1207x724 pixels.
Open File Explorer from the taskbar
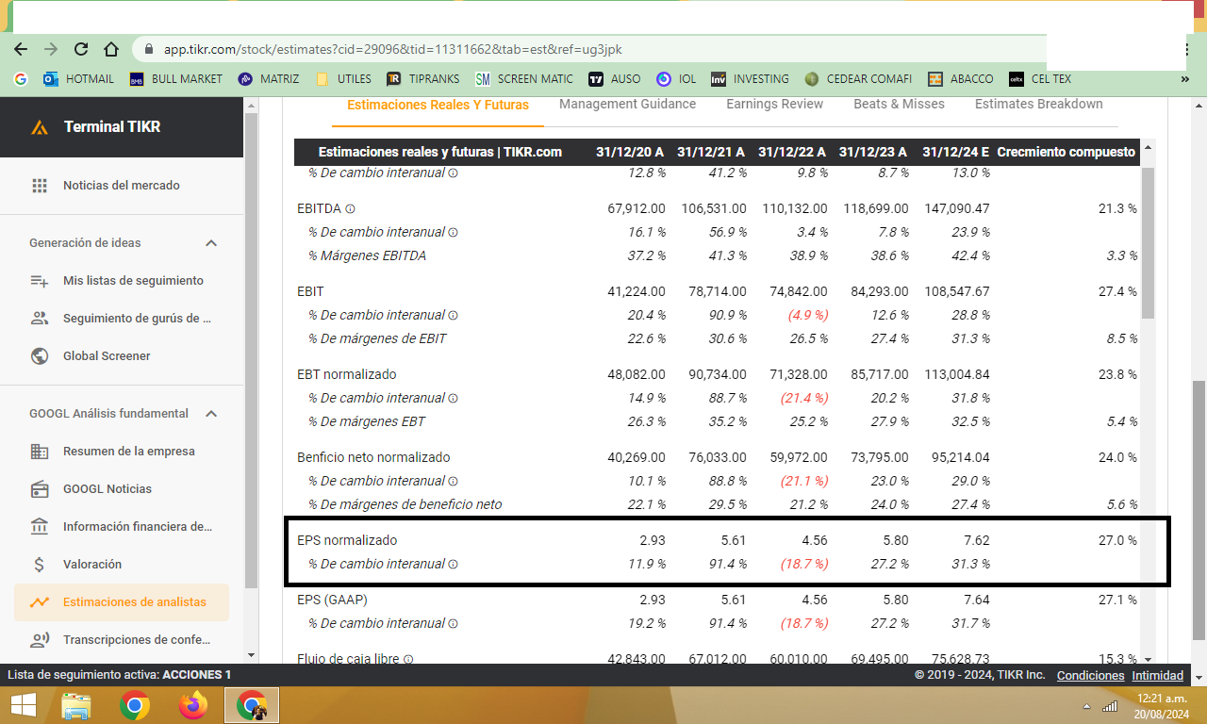click(76, 705)
